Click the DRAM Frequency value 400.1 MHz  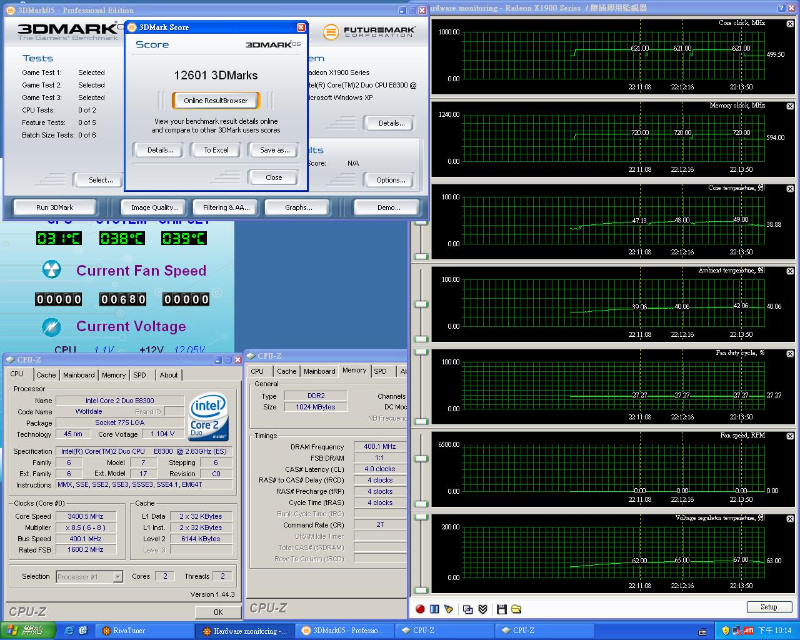click(380, 446)
